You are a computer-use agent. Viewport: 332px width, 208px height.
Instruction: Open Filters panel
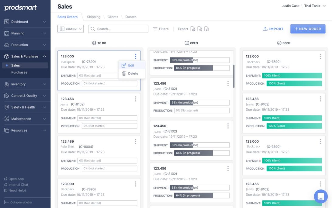pos(161,29)
